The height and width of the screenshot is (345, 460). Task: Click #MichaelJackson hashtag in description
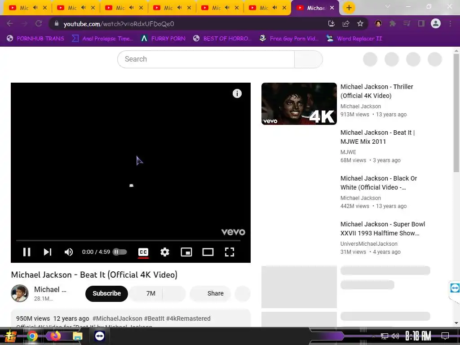point(117,318)
